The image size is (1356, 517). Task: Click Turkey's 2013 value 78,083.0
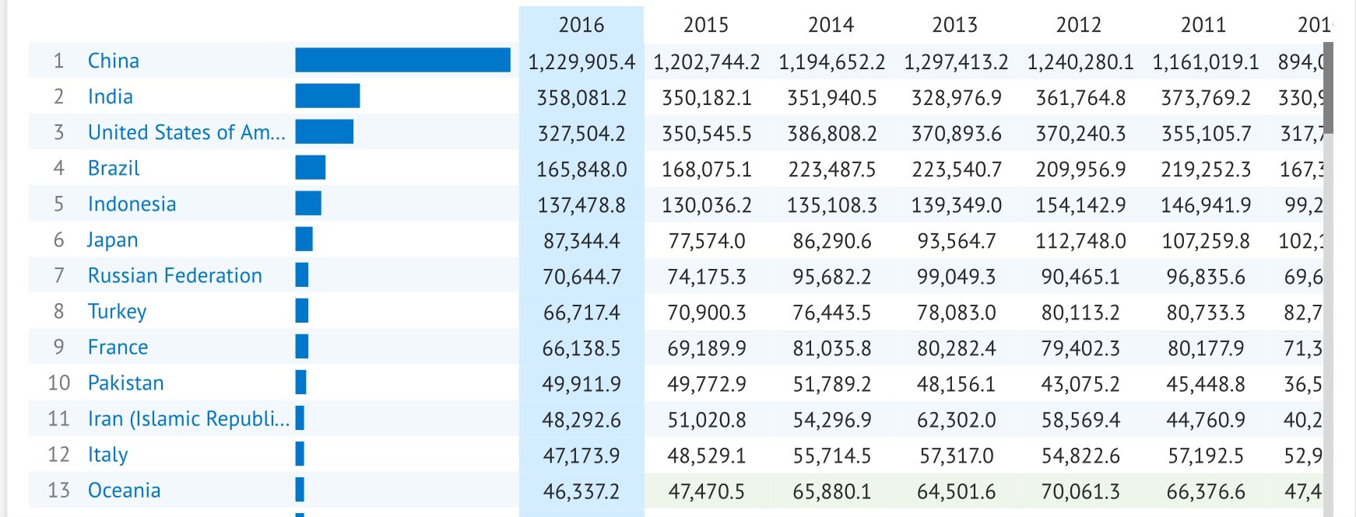click(x=956, y=313)
